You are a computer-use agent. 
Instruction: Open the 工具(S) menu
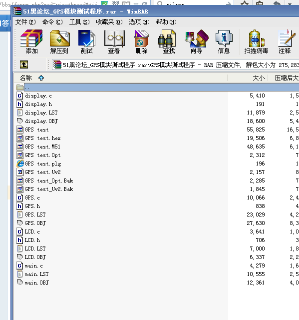[x=79, y=22]
